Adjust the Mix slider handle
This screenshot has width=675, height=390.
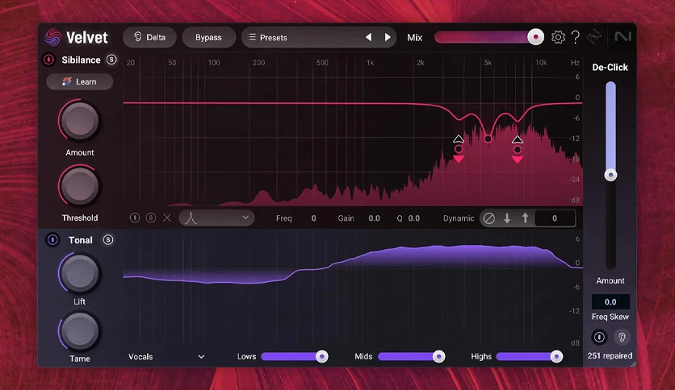(535, 37)
